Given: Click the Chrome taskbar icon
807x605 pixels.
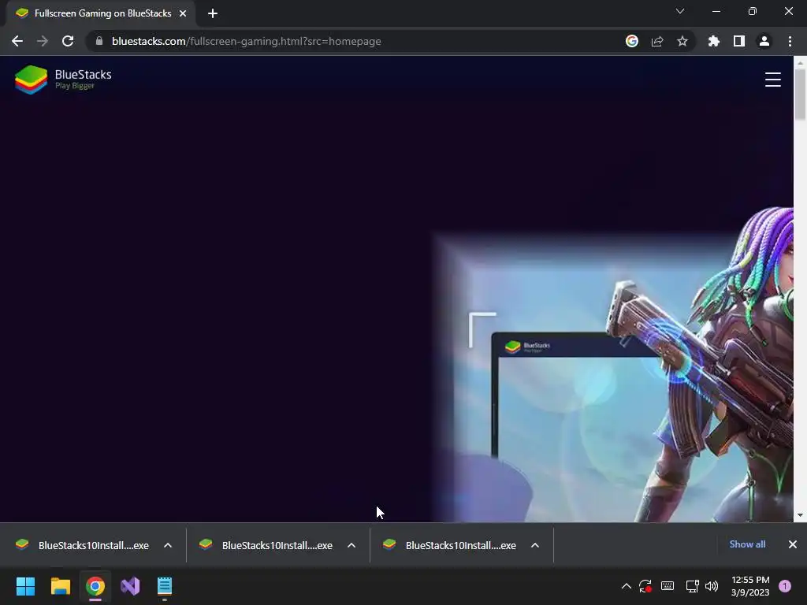Looking at the screenshot, I should tap(95, 586).
